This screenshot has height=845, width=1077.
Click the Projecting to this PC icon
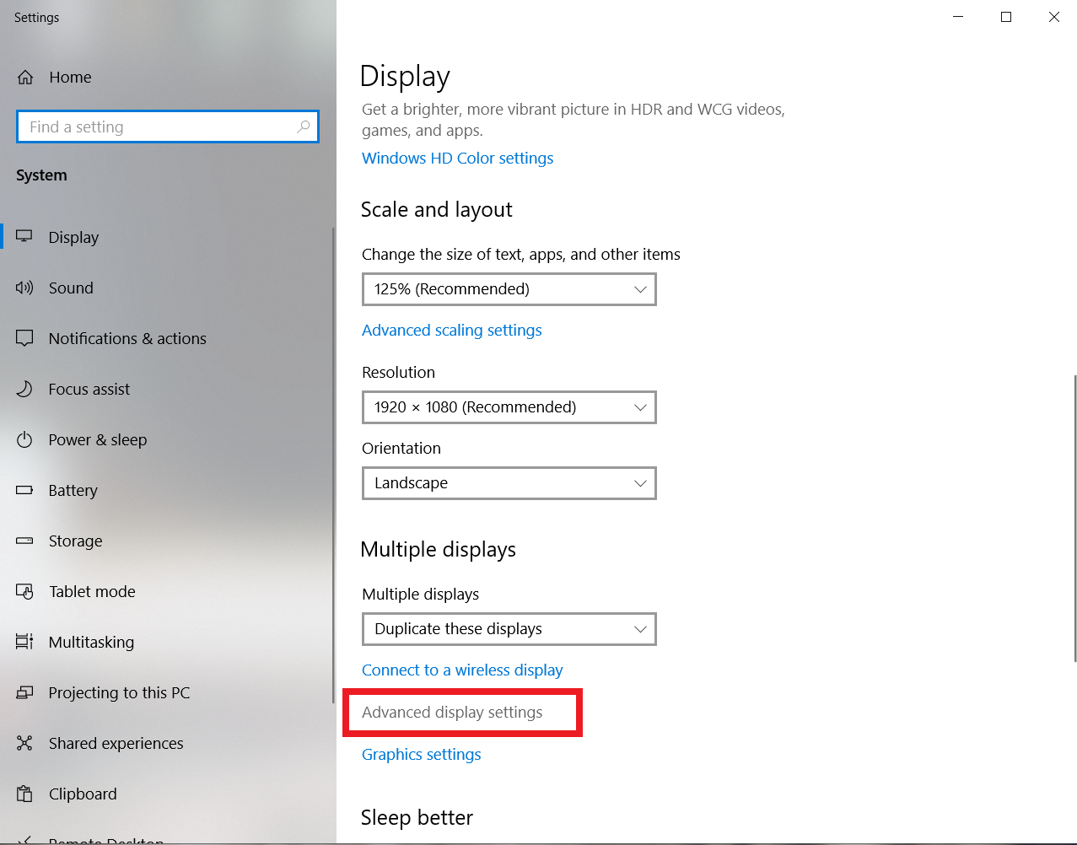pyautogui.click(x=24, y=692)
